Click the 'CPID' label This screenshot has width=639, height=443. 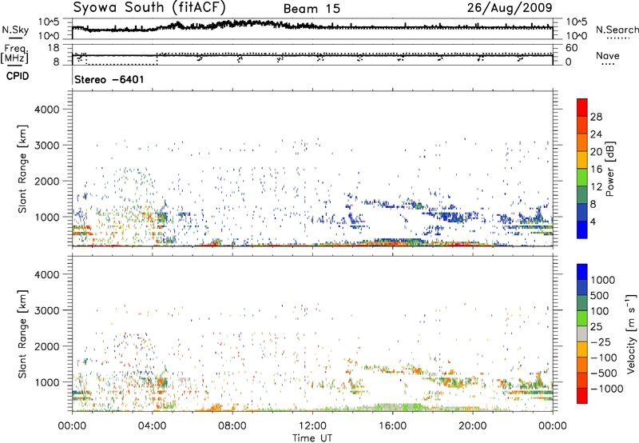pos(18,76)
